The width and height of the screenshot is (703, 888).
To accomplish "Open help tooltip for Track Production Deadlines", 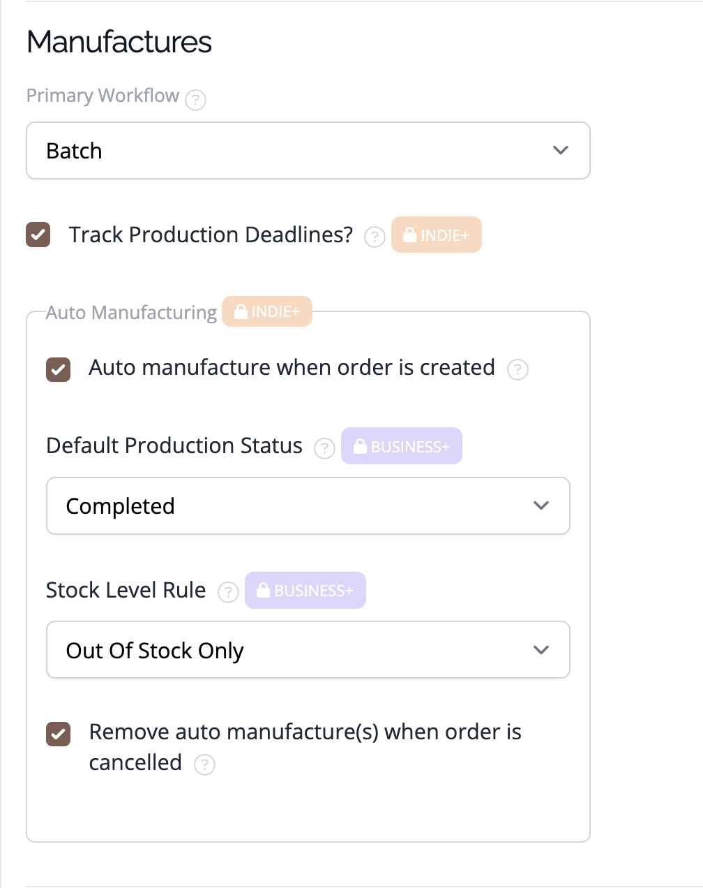I will coord(375,237).
